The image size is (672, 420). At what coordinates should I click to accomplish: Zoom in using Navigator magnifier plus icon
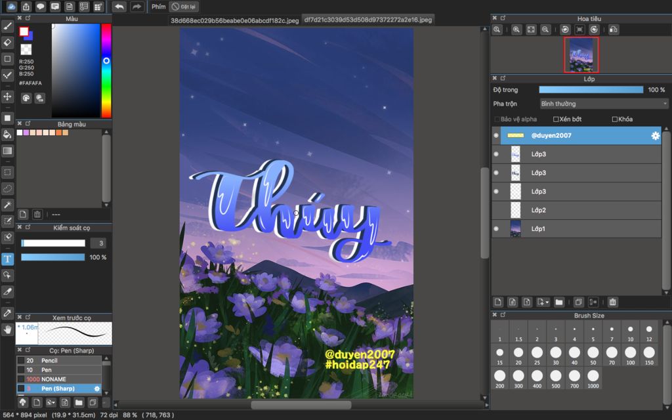(x=516, y=30)
